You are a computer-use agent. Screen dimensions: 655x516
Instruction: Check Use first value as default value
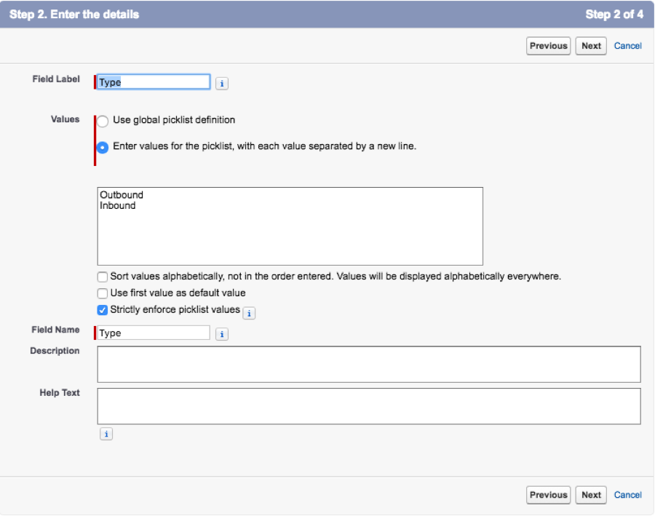pos(103,293)
